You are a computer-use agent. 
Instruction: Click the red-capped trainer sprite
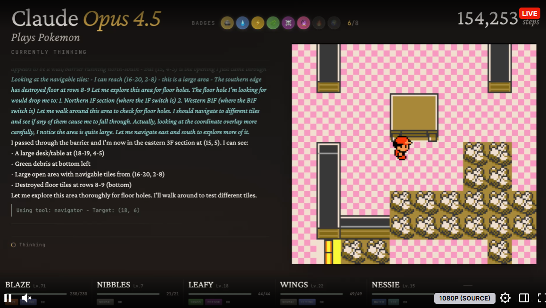[x=402, y=148]
